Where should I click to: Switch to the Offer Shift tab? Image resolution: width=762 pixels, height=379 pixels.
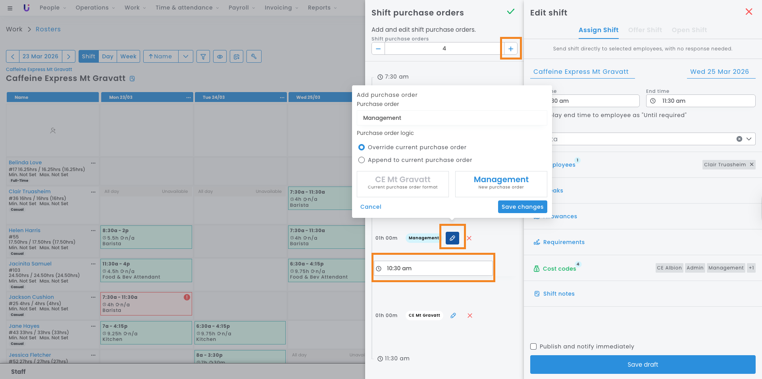[x=645, y=30]
